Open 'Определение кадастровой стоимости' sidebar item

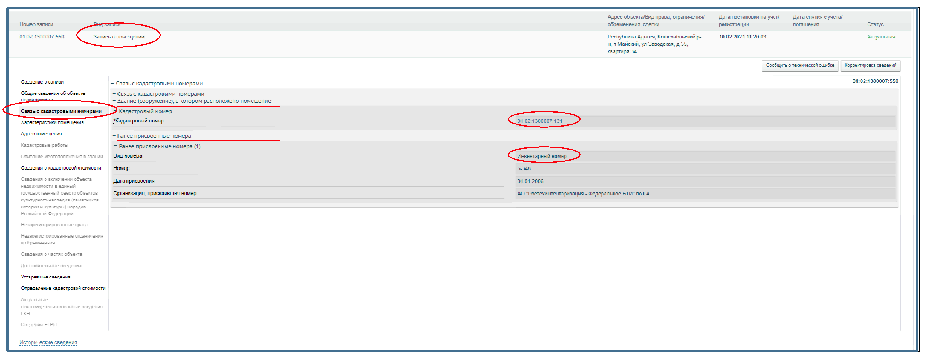[63, 288]
